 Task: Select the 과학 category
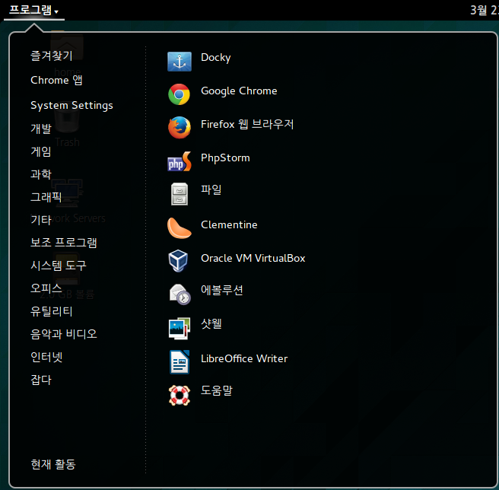41,174
